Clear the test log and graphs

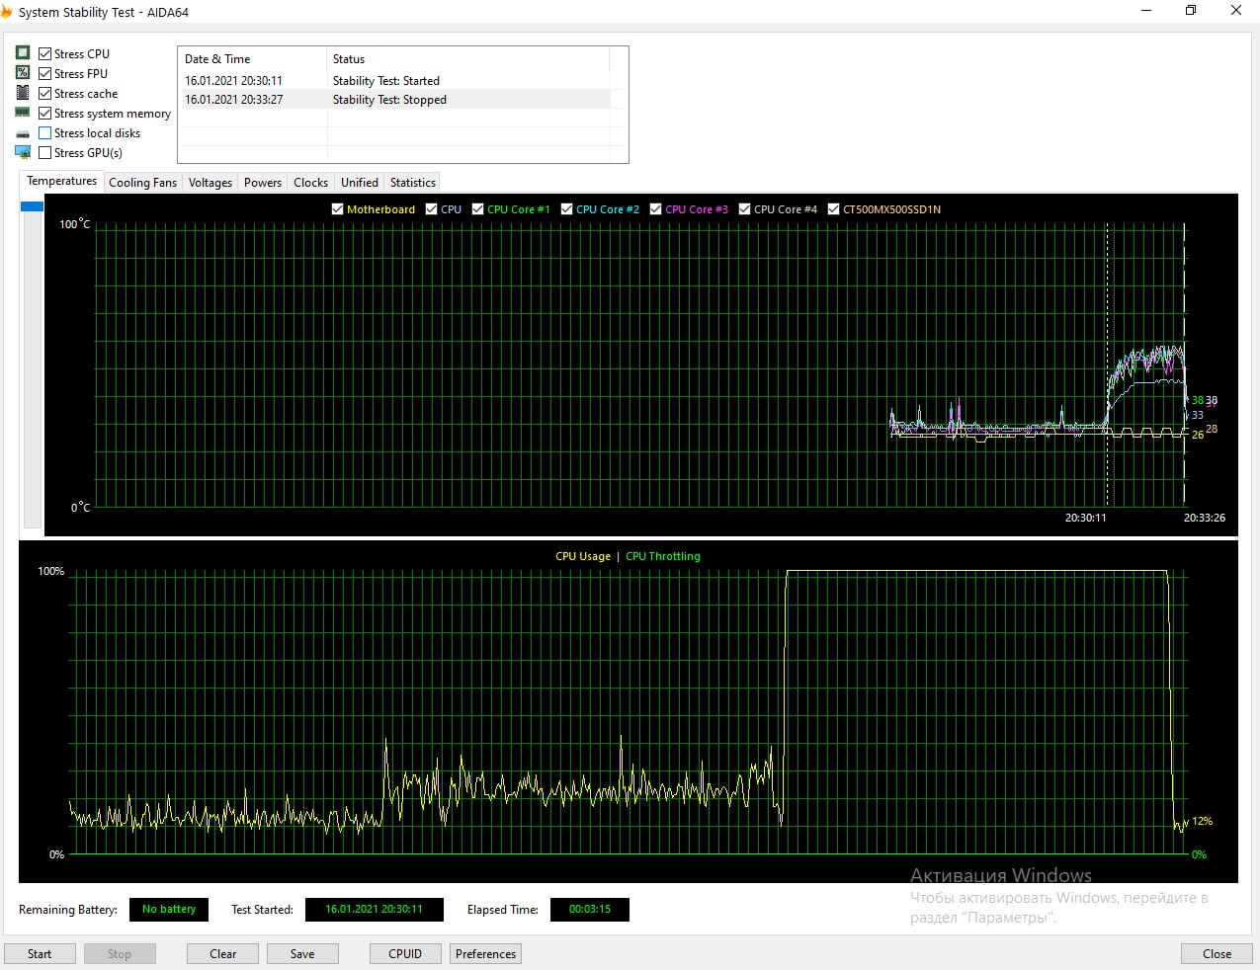(x=222, y=953)
